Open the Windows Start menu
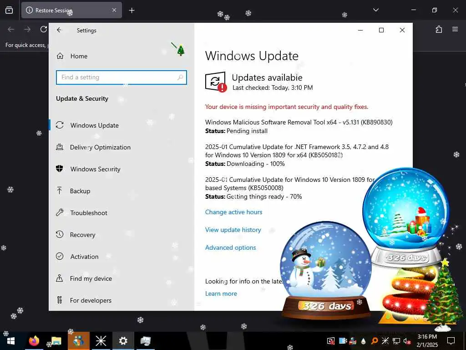 tap(11, 341)
